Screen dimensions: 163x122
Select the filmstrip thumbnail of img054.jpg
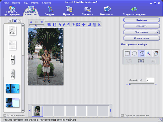[37, 111]
